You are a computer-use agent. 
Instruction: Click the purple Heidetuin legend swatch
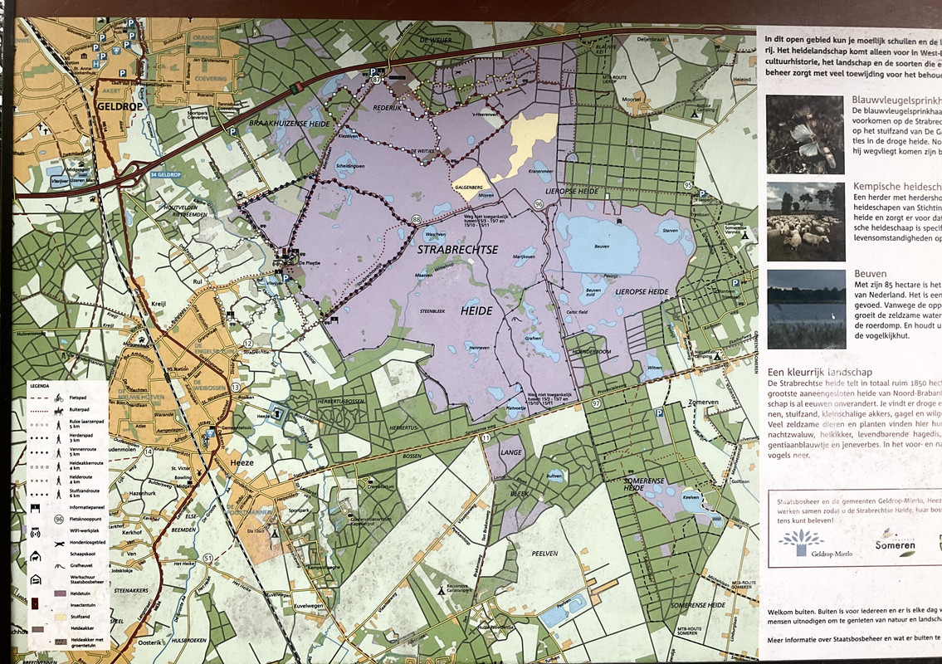click(x=60, y=593)
